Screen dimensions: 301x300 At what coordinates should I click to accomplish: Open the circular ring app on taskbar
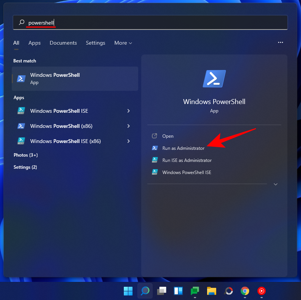228,291
